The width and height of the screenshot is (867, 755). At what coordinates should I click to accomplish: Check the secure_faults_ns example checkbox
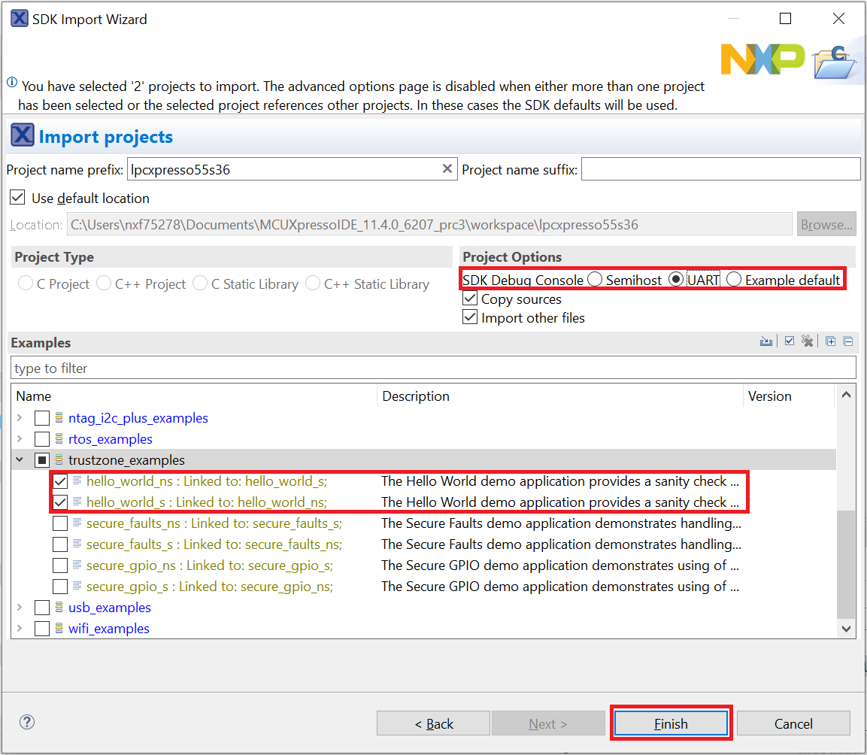[60, 523]
